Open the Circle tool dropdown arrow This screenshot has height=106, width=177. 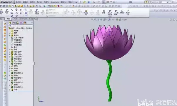(x=19, y=10)
